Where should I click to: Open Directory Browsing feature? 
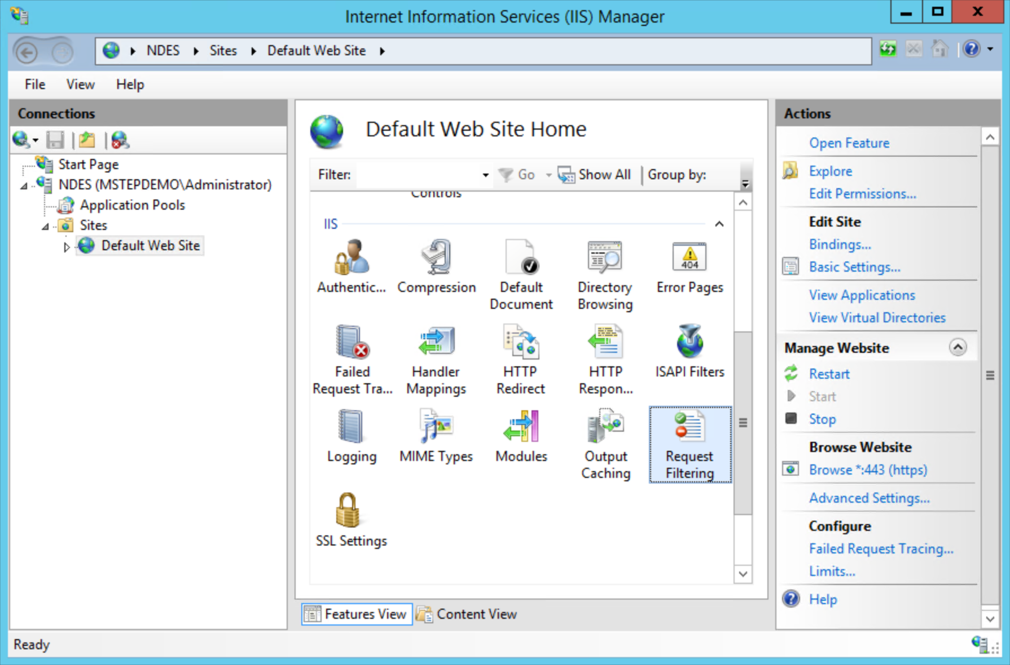pyautogui.click(x=605, y=274)
